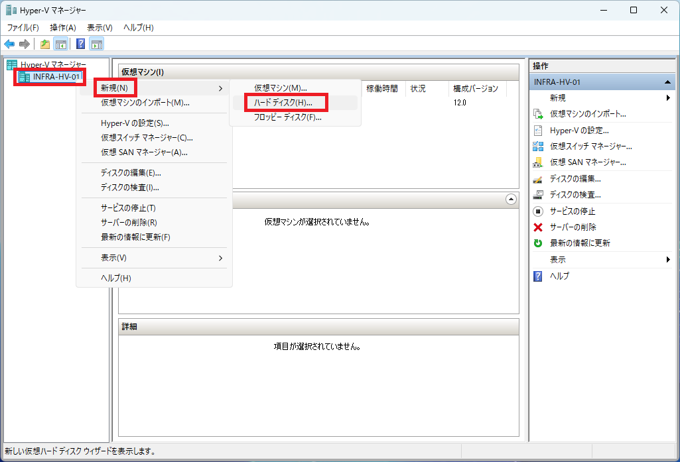Open the ファイル(F) menu
The height and width of the screenshot is (462, 680).
(x=23, y=28)
